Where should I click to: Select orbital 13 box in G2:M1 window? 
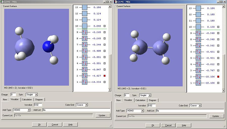click(84, 7)
